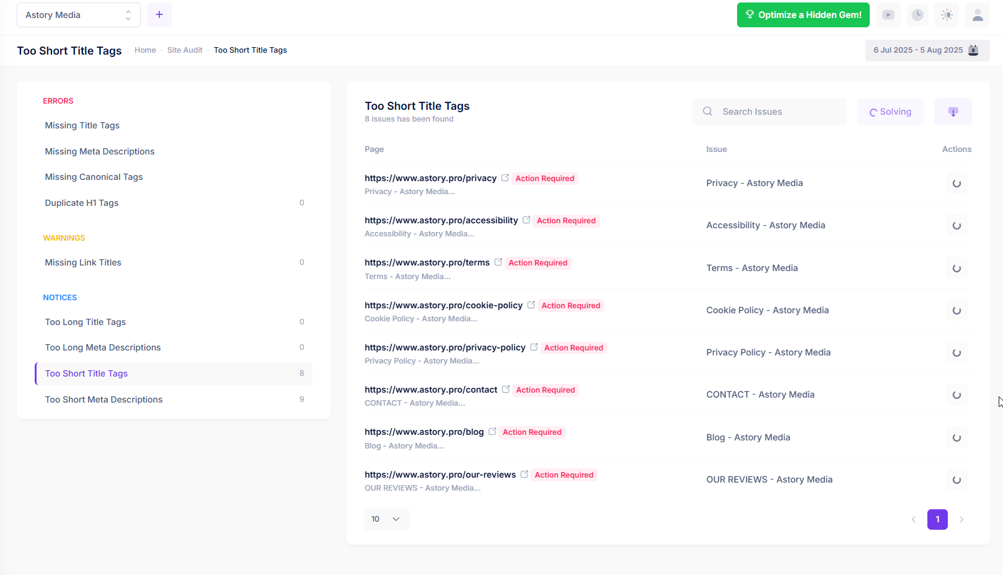Go to Site Audit breadcrumb

pyautogui.click(x=185, y=50)
